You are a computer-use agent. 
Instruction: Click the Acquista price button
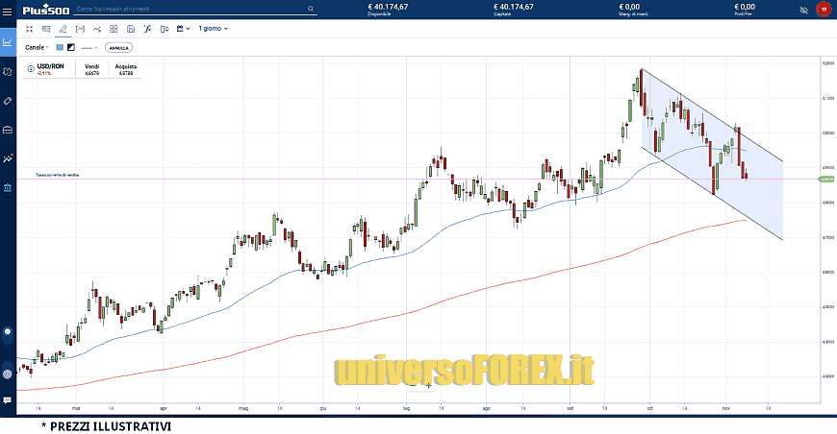coord(126,69)
